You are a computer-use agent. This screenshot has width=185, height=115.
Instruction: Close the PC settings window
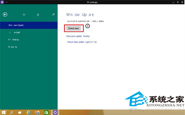tap(182, 2)
